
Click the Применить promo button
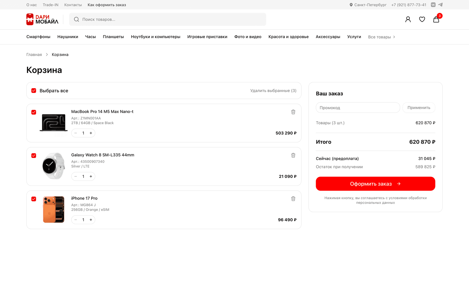coord(419,108)
